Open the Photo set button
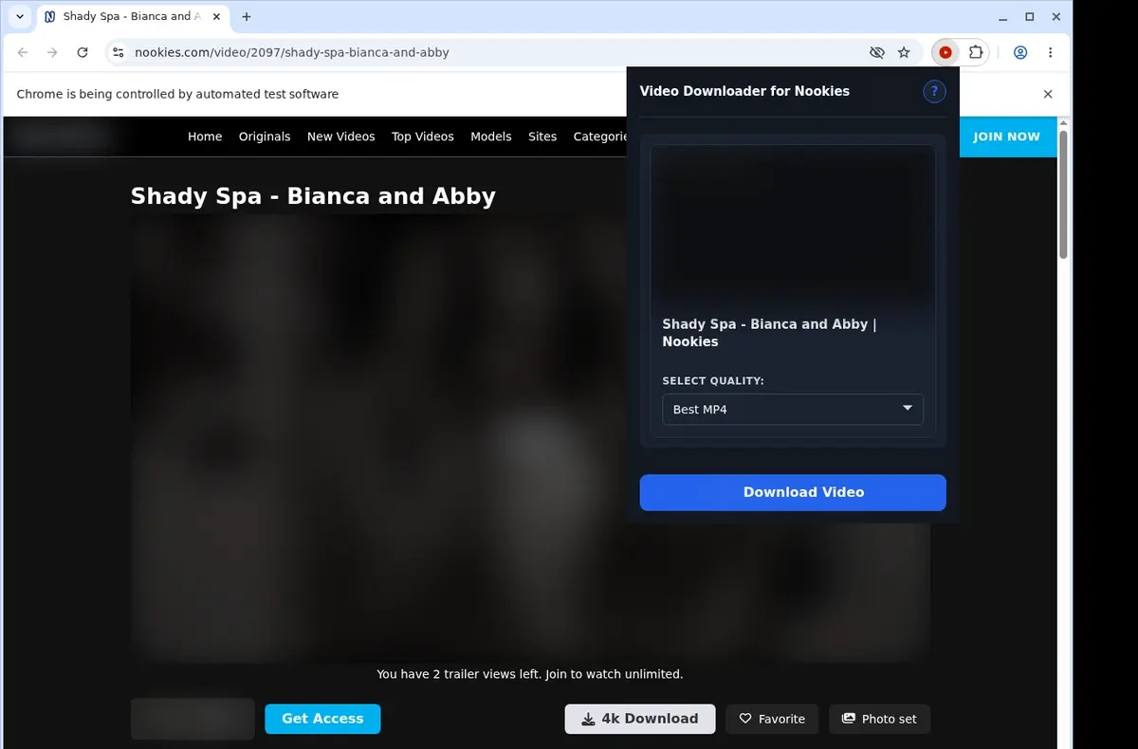The height and width of the screenshot is (749, 1138). [x=880, y=719]
